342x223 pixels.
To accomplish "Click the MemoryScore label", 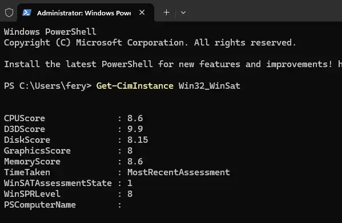I will [x=33, y=162].
